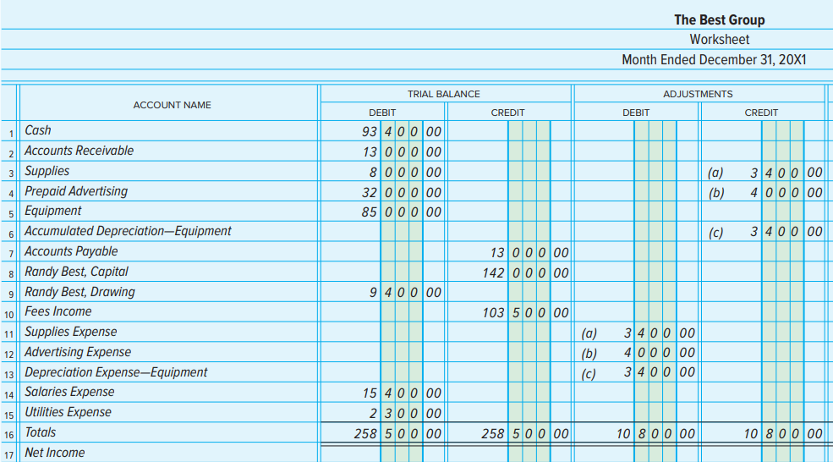This screenshot has width=833, height=462.
Task: Select the Advertising Expense row label
Action: 78,351
